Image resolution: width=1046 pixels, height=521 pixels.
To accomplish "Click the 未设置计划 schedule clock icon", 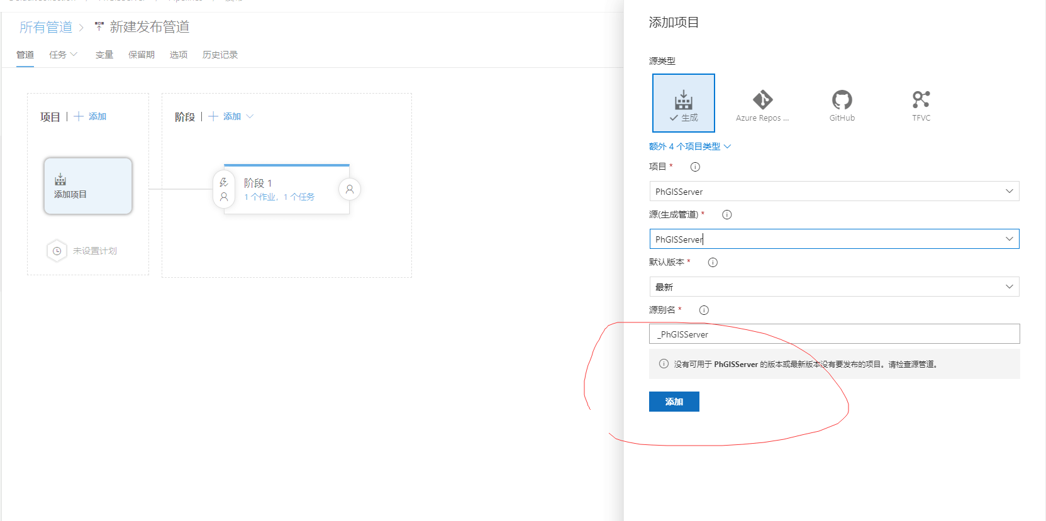I will click(x=57, y=251).
